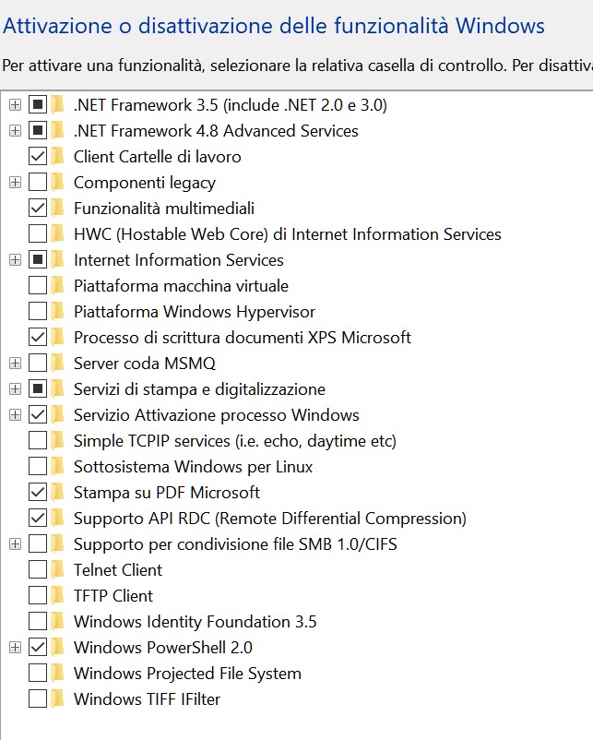Enable Sottosistema Windows per Linux
This screenshot has height=740, width=593.
coord(38,467)
